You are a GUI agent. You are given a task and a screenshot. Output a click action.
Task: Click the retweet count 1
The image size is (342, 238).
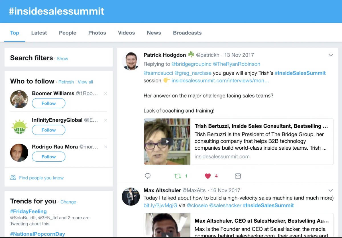[186, 176]
